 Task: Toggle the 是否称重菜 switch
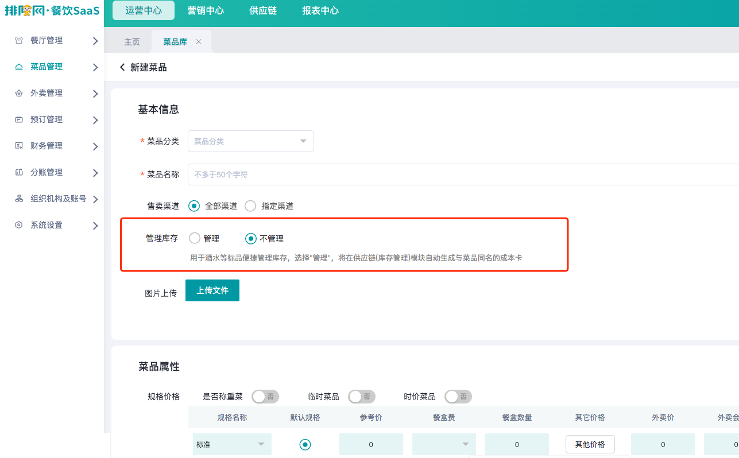click(265, 397)
